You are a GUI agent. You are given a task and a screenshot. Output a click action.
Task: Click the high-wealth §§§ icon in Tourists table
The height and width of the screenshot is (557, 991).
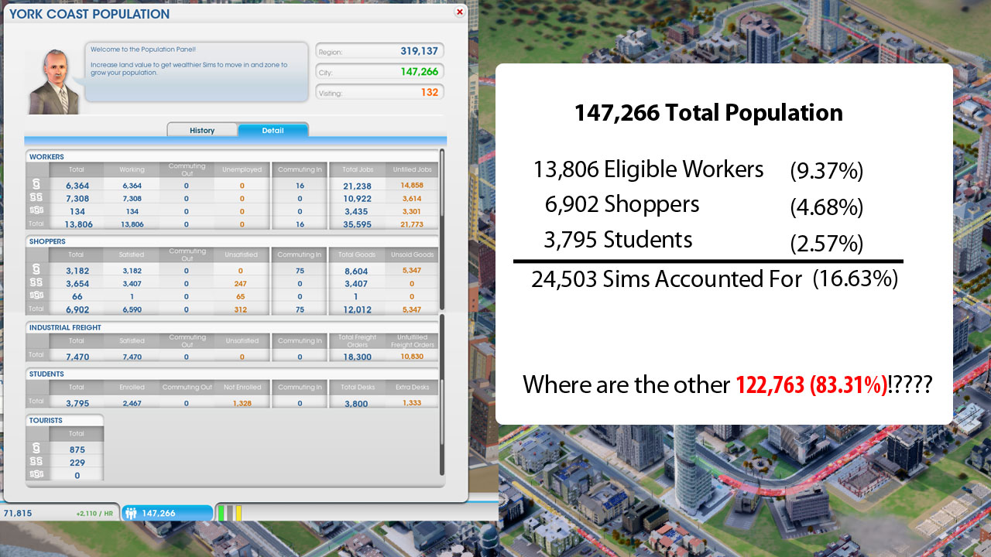point(36,475)
